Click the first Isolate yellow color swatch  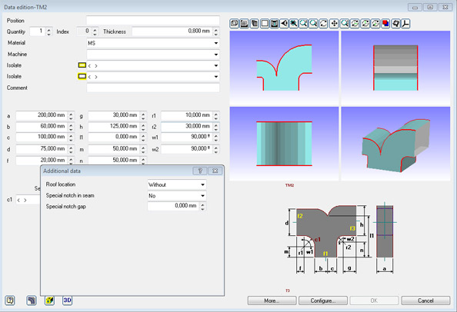point(82,65)
